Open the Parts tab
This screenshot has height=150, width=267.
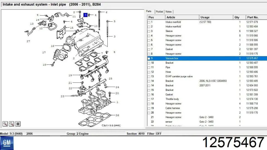tap(149, 11)
